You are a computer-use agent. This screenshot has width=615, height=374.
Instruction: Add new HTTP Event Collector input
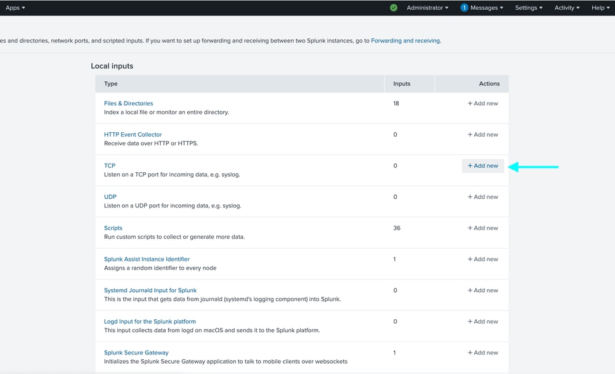pyautogui.click(x=483, y=134)
